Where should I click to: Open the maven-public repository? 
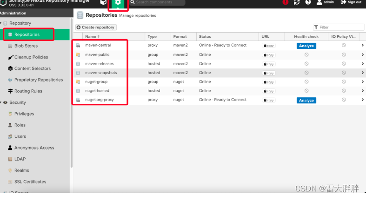point(97,54)
